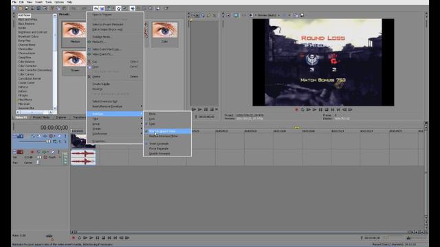Toggle Automatic Crossfades toolbar button

tap(102, 8)
